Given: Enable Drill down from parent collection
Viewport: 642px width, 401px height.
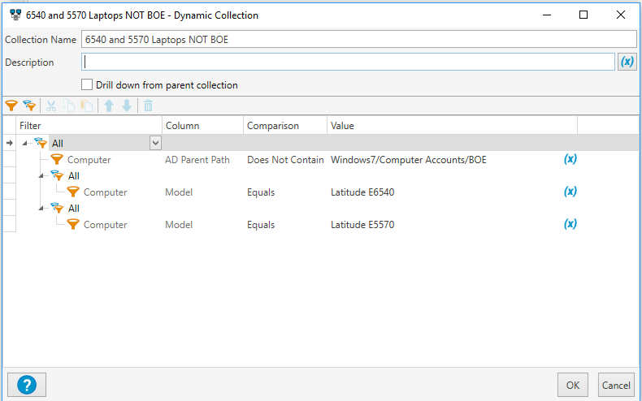Looking at the screenshot, I should pos(88,84).
